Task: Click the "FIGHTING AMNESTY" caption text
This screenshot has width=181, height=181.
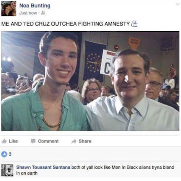Action: (104, 24)
